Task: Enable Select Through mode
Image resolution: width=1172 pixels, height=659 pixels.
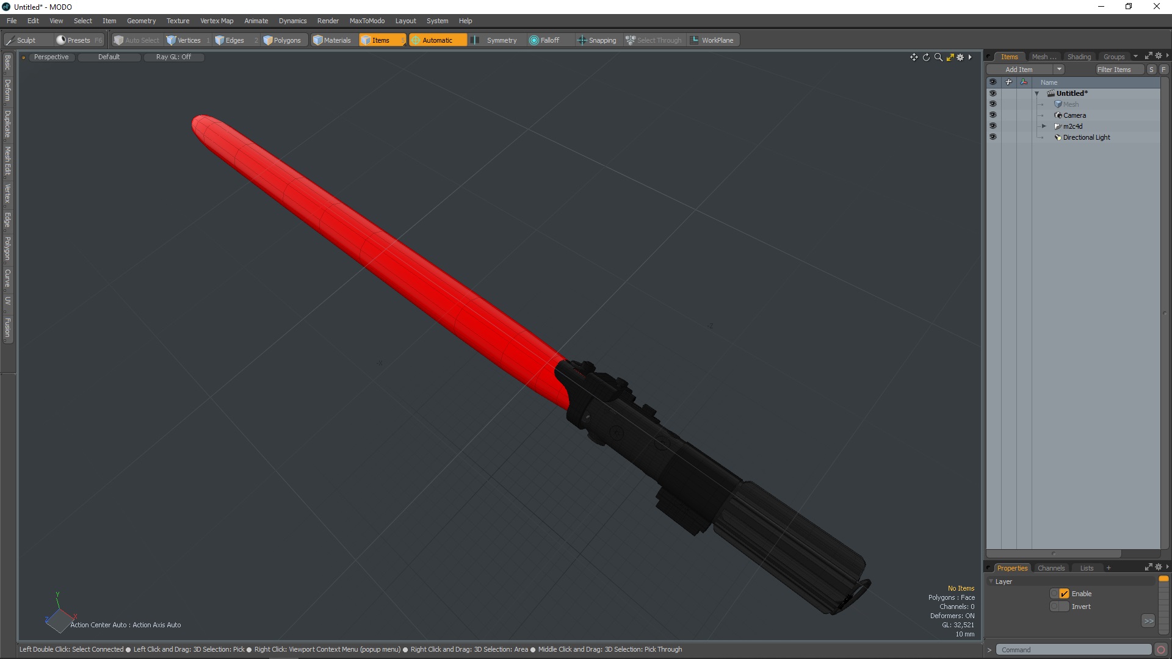Action: [x=654, y=40]
